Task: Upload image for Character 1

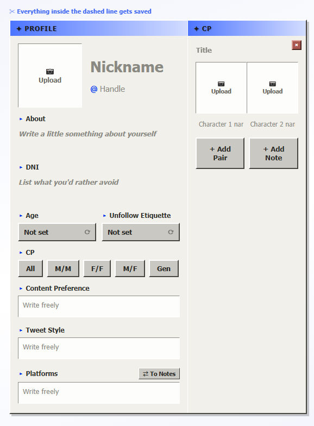Action: pyautogui.click(x=221, y=87)
